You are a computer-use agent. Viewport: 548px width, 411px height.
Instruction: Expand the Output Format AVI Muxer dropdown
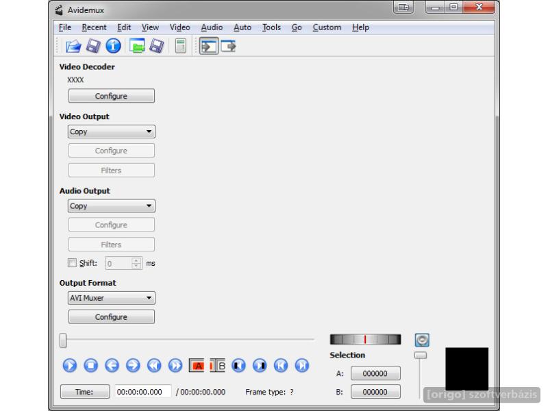pos(112,298)
